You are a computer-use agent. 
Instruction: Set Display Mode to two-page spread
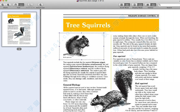click(x=140, y=5)
